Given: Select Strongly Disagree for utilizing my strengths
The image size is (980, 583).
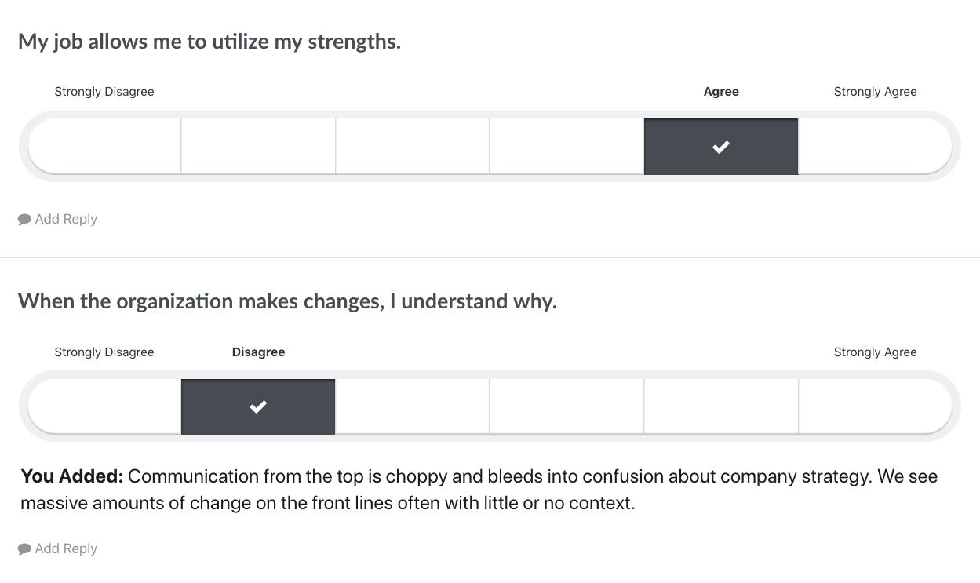Looking at the screenshot, I should pyautogui.click(x=104, y=147).
